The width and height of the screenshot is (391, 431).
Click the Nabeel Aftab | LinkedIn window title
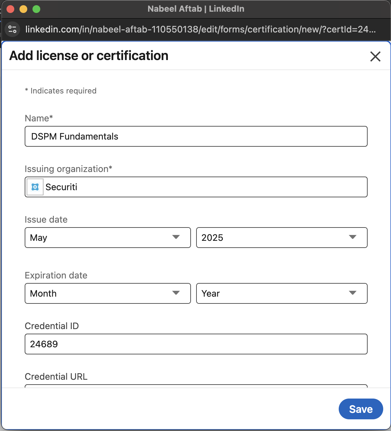pyautogui.click(x=196, y=9)
